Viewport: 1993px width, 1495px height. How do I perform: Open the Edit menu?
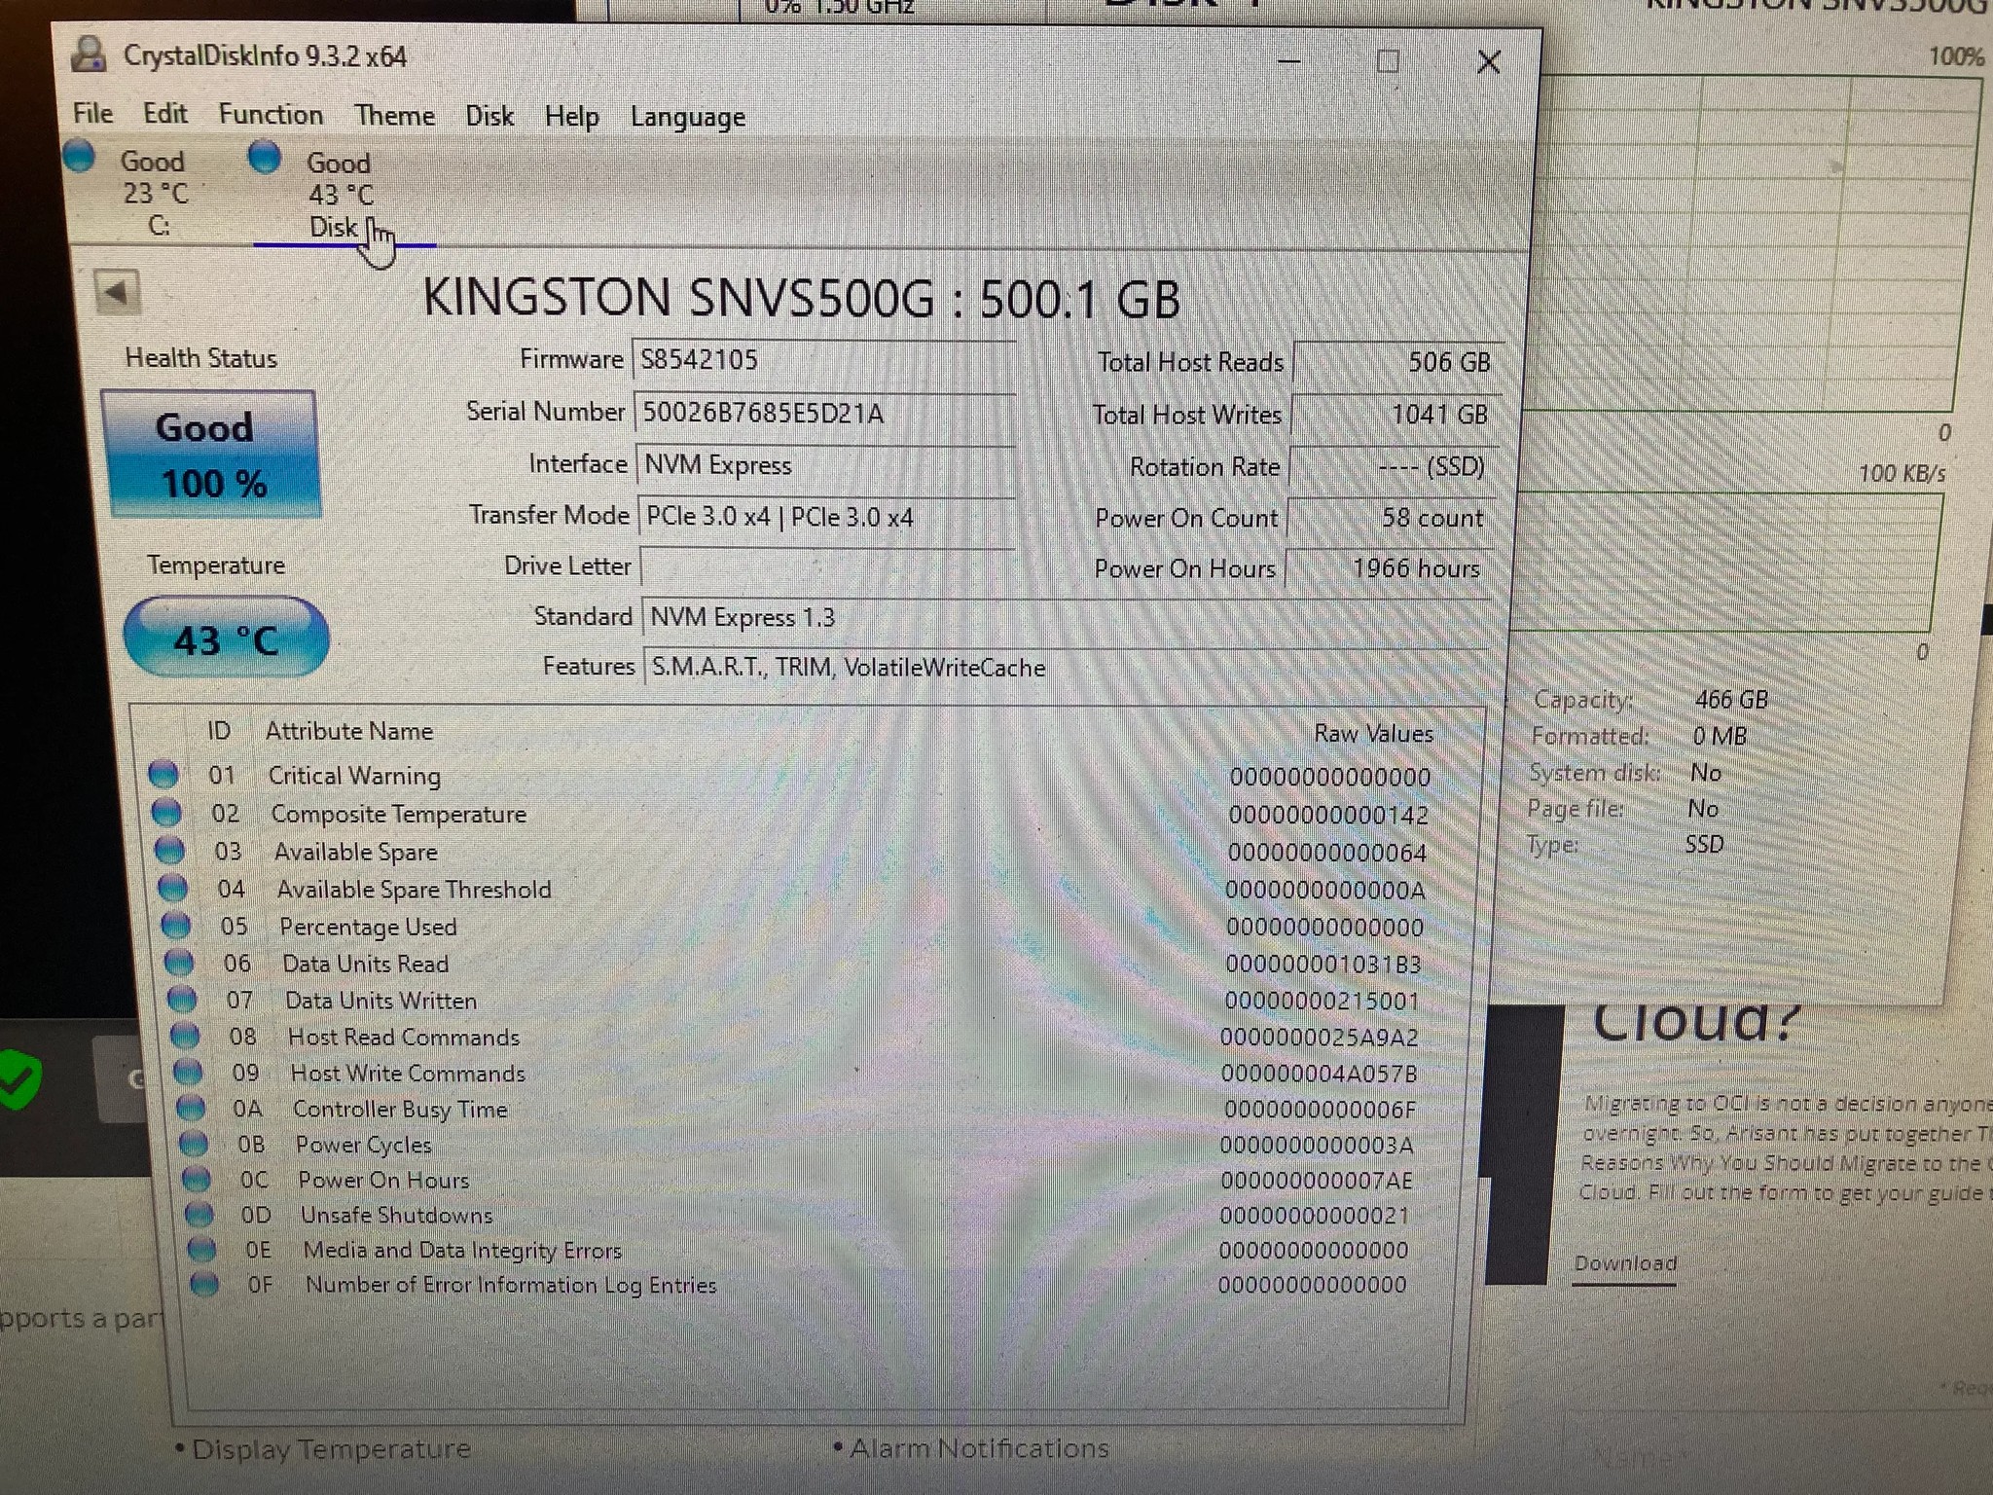coord(164,113)
